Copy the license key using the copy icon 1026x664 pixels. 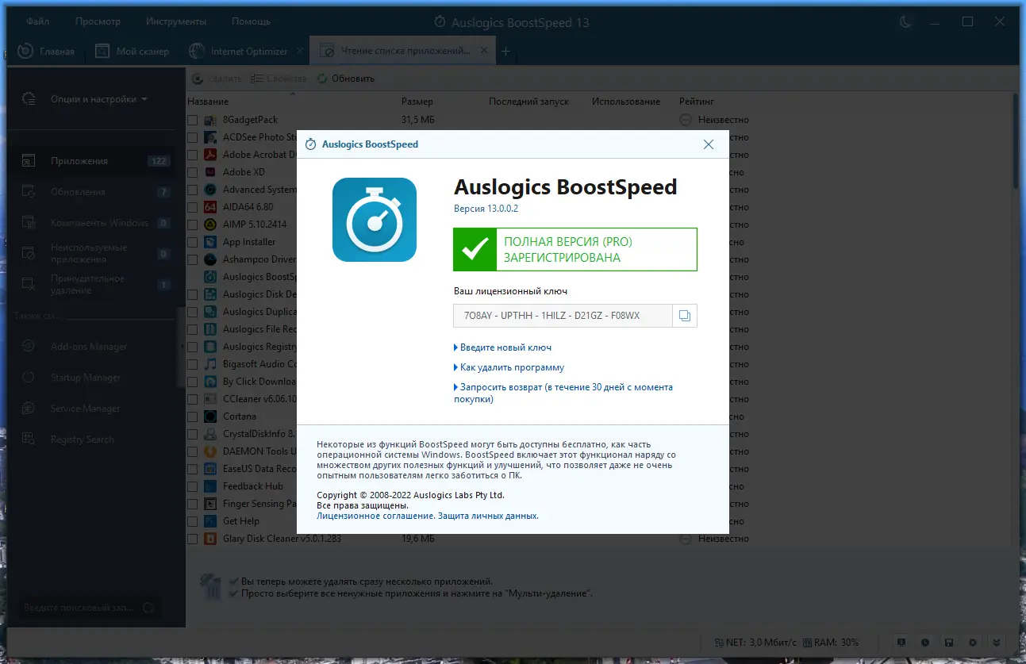click(x=684, y=315)
